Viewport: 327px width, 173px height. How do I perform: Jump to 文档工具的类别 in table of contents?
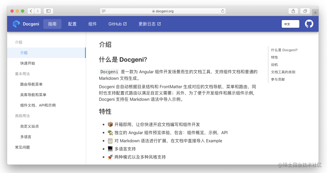(283, 72)
